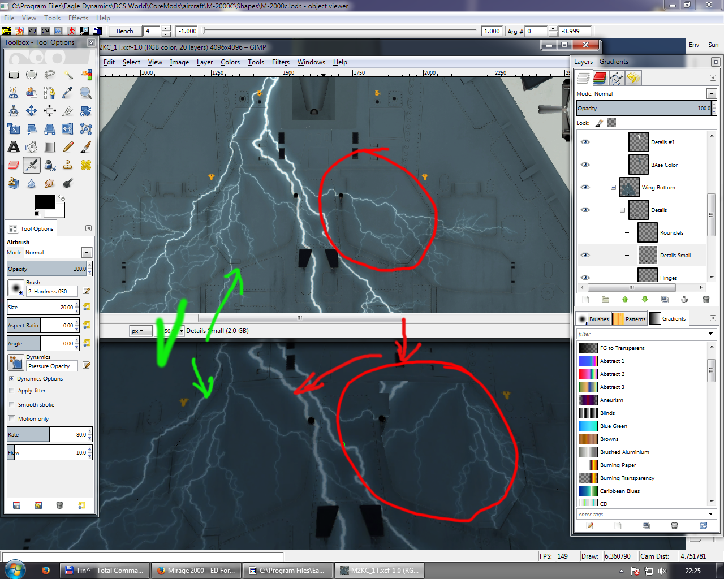Viewport: 724px width, 579px height.
Task: Switch to the Brushes tab
Action: (593, 319)
